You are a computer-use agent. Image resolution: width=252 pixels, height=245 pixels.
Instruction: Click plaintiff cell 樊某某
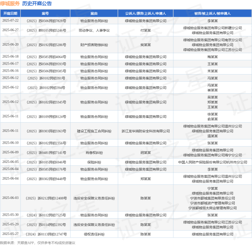[145, 45]
